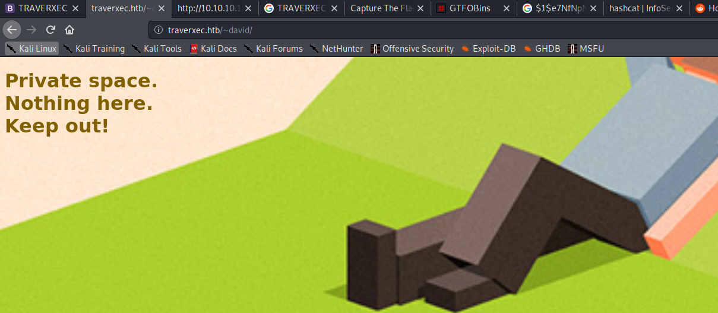The image size is (718, 313).
Task: Reload the current page
Action: 51,30
